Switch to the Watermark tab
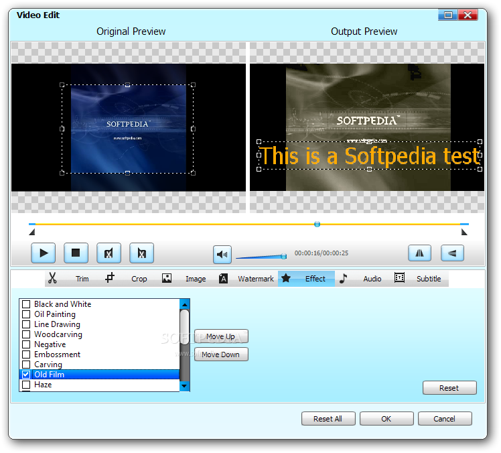501x453 pixels. [x=256, y=279]
